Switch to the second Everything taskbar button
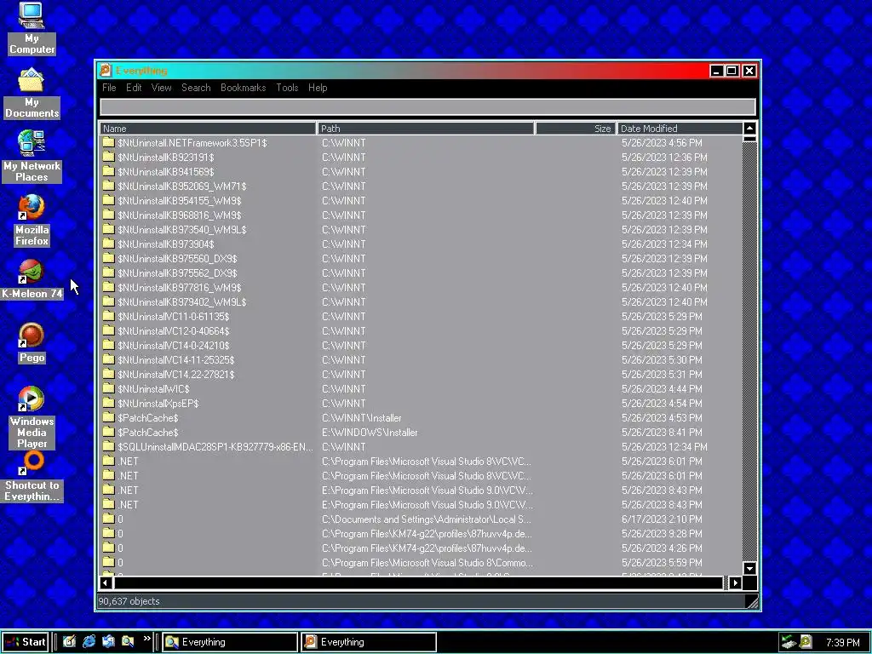The image size is (872, 654). coord(369,642)
